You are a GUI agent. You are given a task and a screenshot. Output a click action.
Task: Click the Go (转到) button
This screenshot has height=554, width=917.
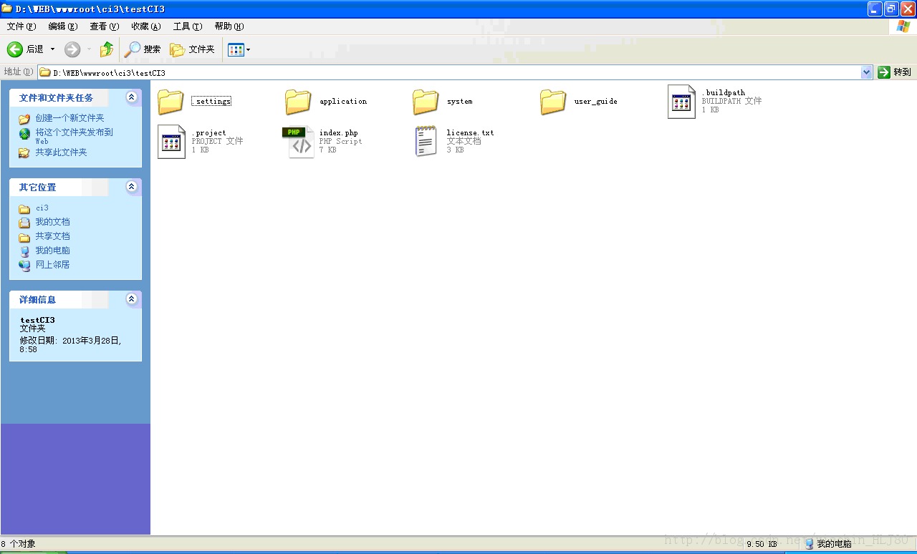coord(895,72)
